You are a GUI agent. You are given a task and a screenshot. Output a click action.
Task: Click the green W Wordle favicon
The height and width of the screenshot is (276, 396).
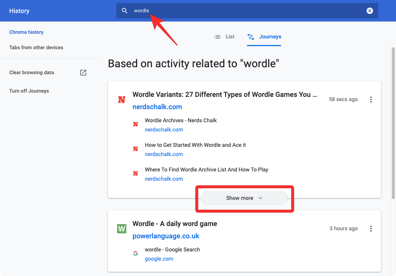point(122,229)
